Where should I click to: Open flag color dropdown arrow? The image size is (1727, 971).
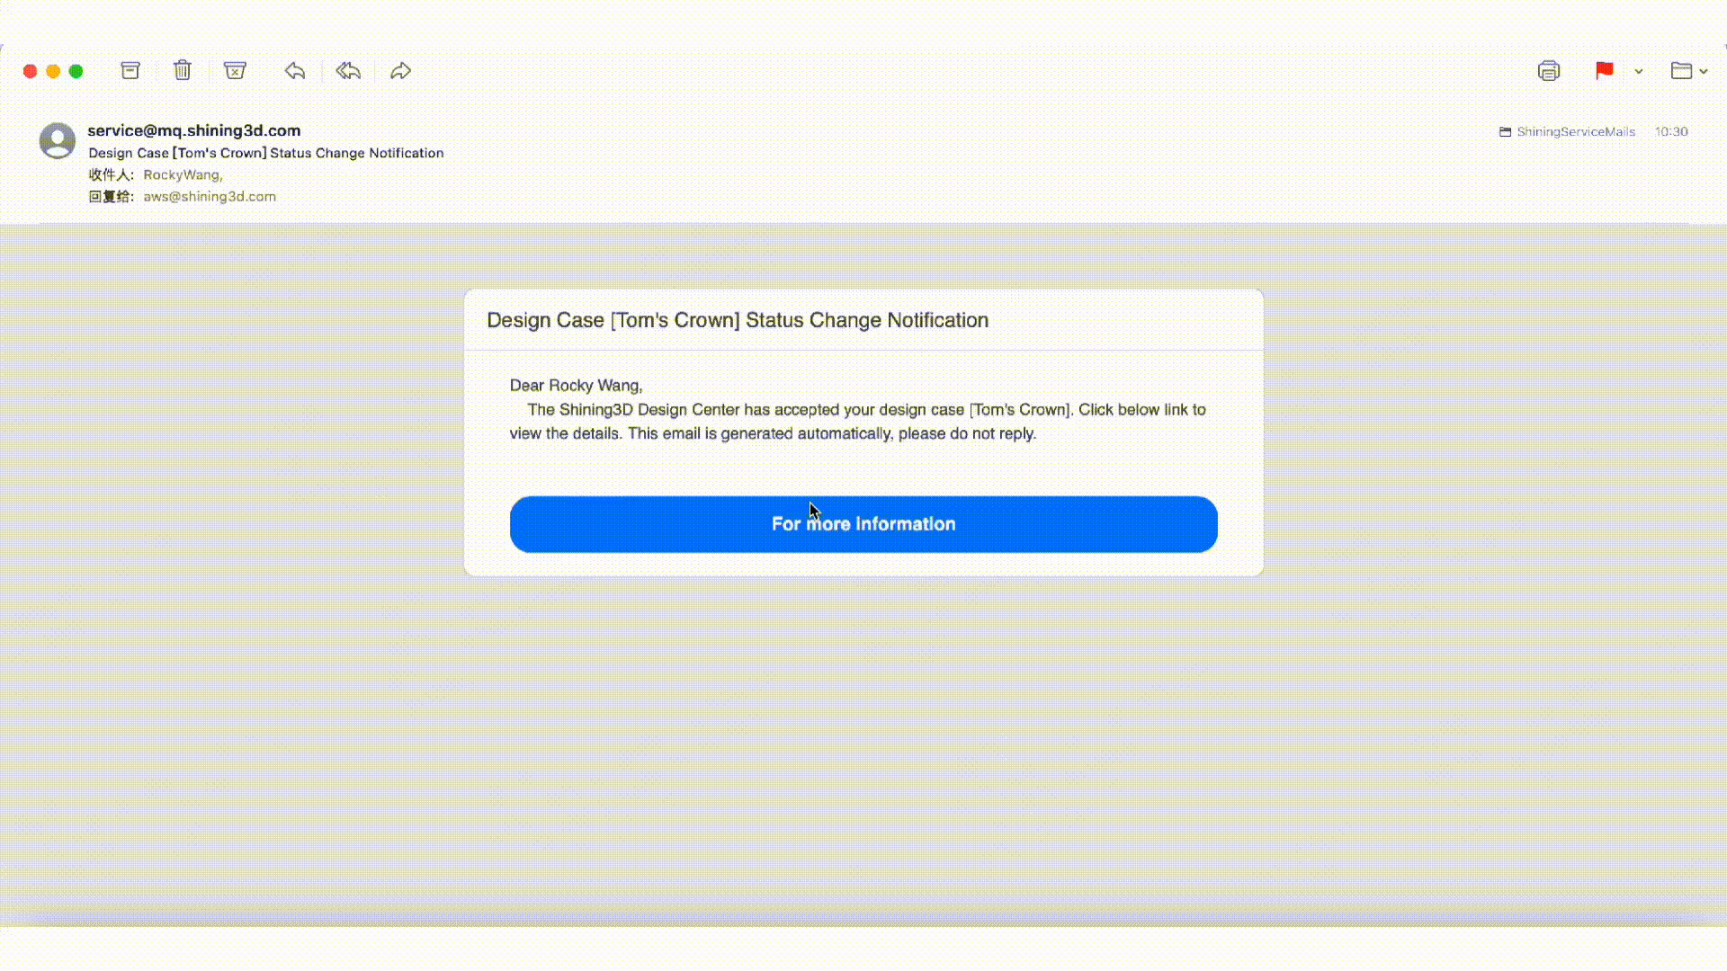(1639, 71)
